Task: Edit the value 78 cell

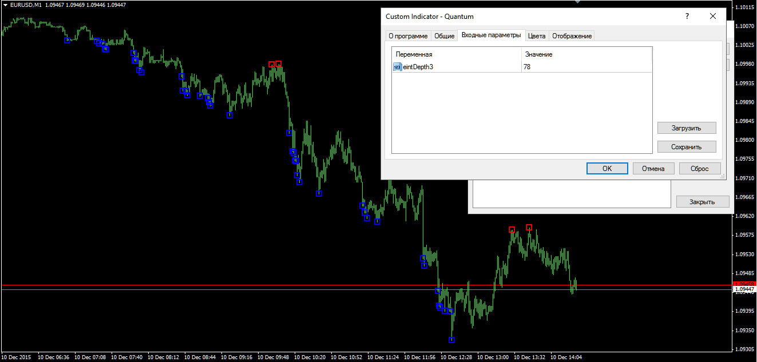Action: coord(586,67)
